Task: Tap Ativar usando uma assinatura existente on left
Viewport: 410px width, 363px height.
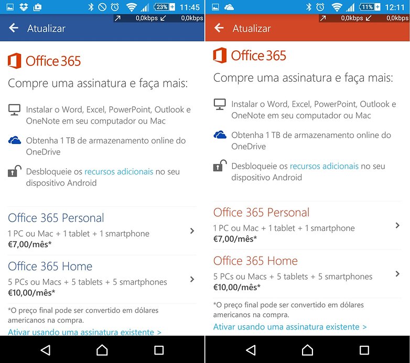Action: (x=84, y=332)
